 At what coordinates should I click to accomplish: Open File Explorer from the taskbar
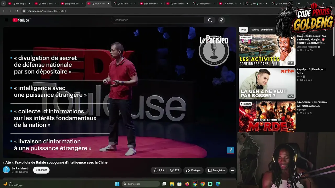172,184
